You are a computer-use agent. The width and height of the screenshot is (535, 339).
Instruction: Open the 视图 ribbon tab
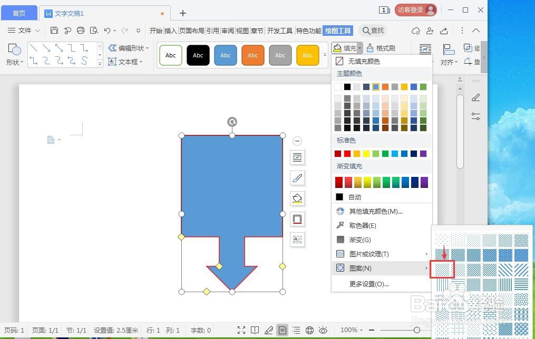click(242, 31)
